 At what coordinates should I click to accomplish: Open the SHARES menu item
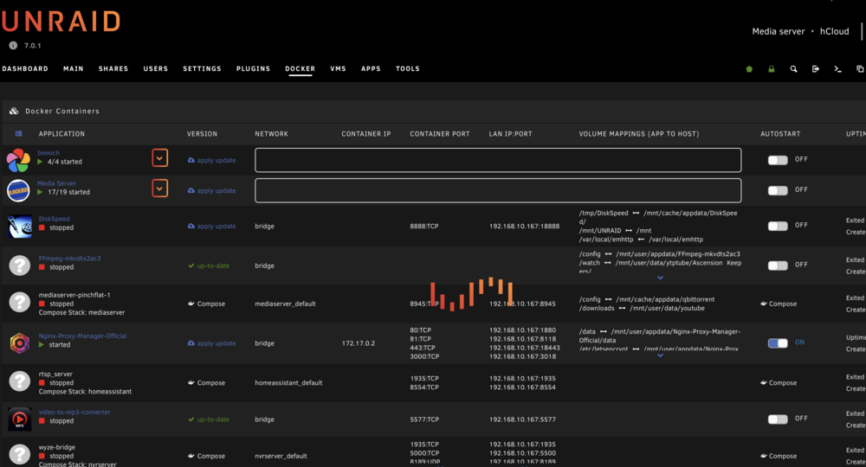tap(113, 69)
